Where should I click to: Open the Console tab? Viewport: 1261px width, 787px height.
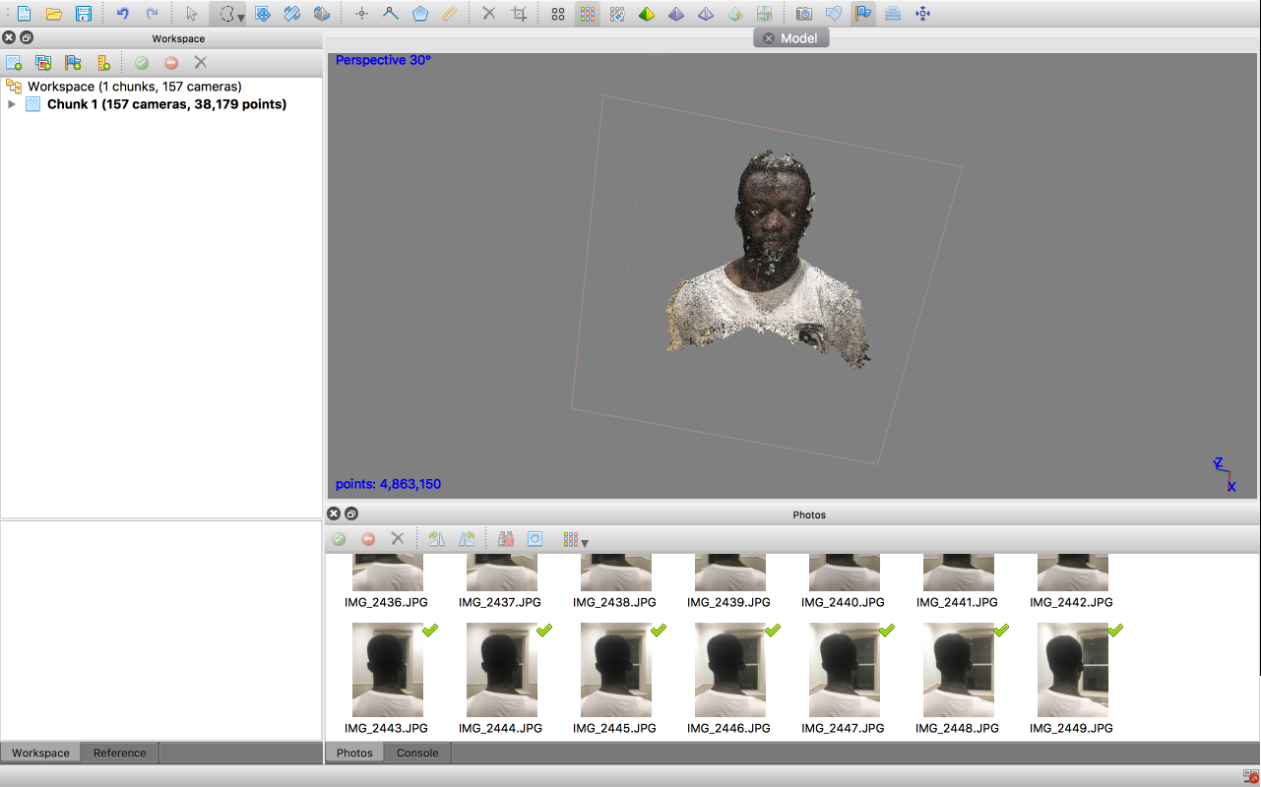(417, 753)
